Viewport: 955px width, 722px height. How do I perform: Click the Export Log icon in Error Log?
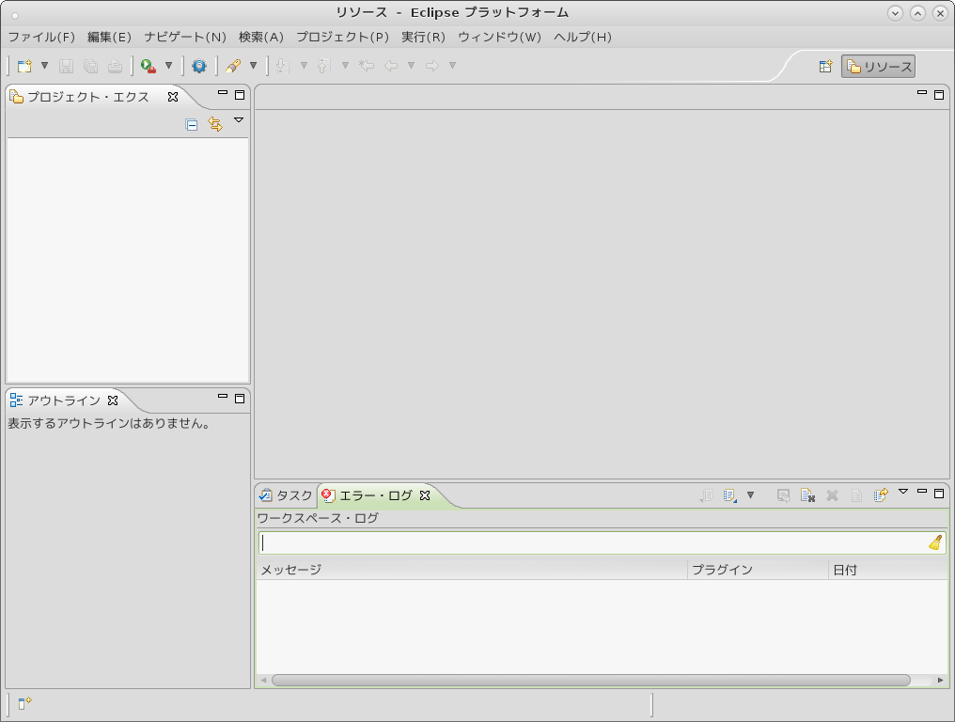pyautogui.click(x=706, y=495)
